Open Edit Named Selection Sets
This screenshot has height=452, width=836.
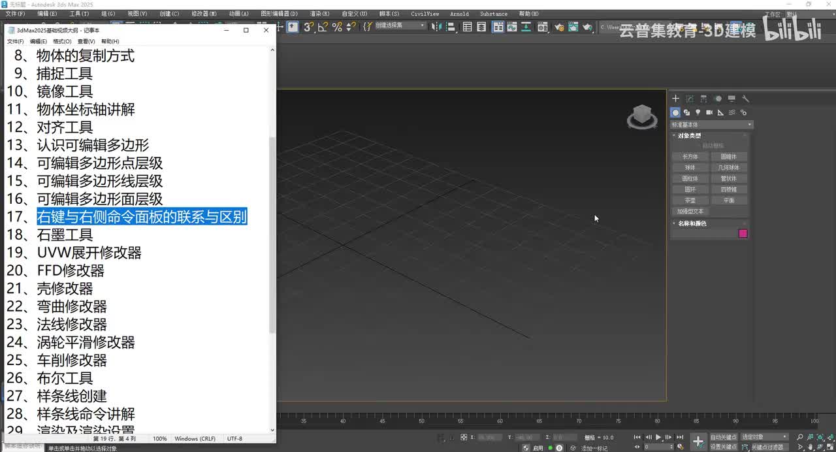click(368, 27)
